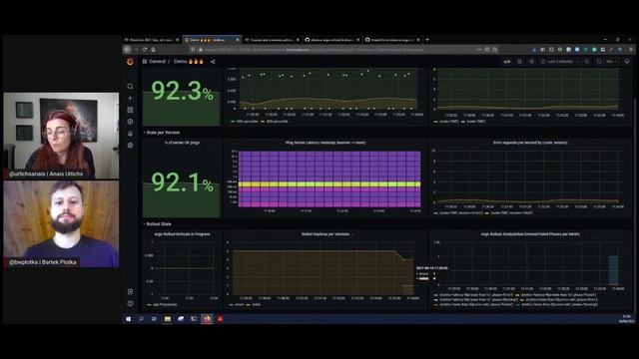Click the Firefox icon in taskbar
This screenshot has height=359, width=639.
point(207,319)
